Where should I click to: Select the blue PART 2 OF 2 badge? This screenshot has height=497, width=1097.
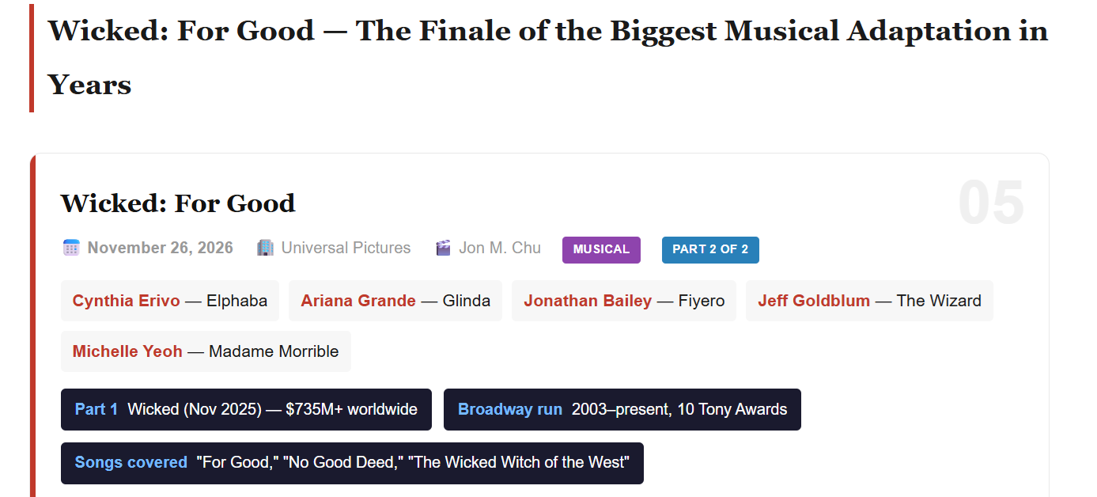pos(710,249)
